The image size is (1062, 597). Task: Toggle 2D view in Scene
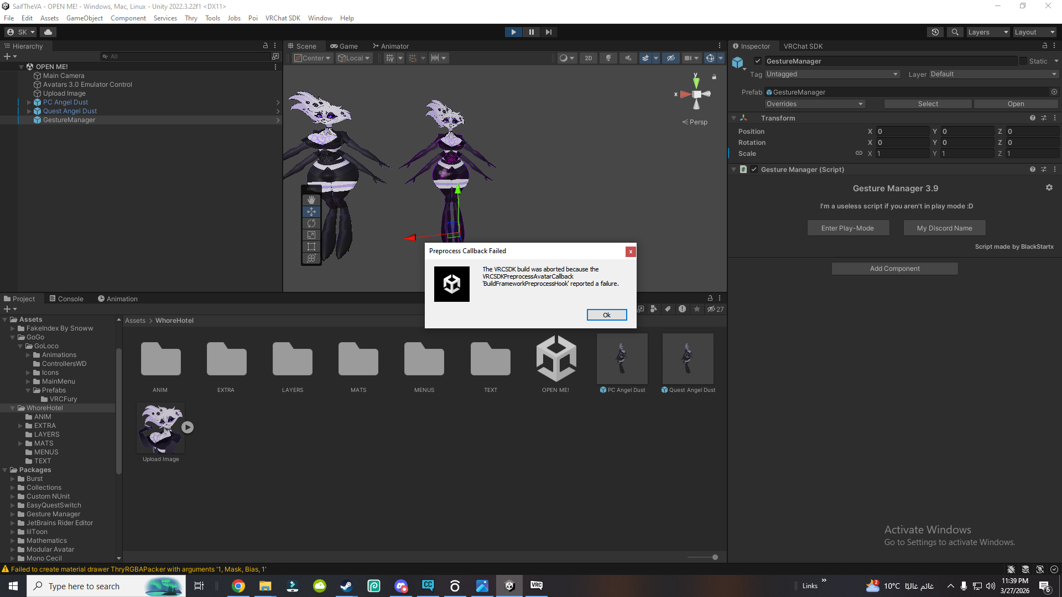[x=588, y=58]
